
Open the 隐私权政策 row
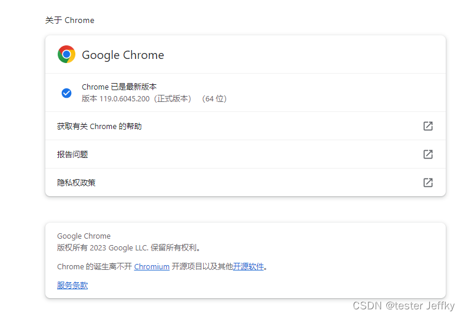point(246,182)
